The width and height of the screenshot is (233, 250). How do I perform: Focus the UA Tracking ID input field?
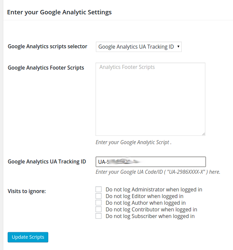click(150, 162)
